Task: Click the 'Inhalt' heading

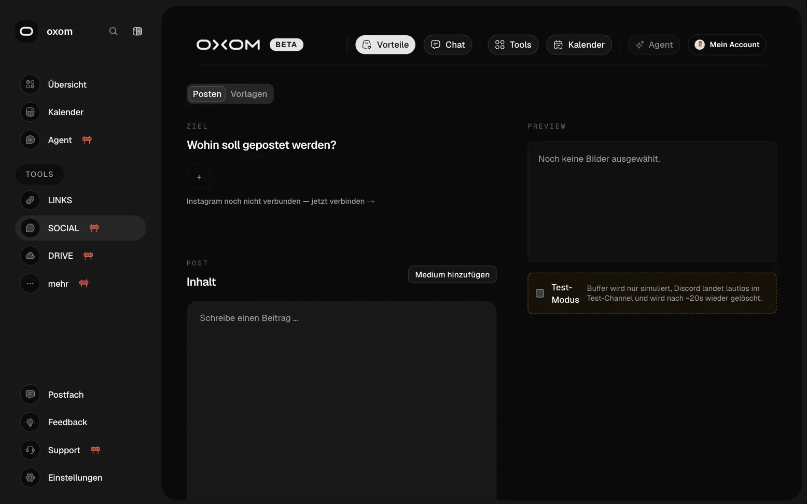Action: coord(201,282)
